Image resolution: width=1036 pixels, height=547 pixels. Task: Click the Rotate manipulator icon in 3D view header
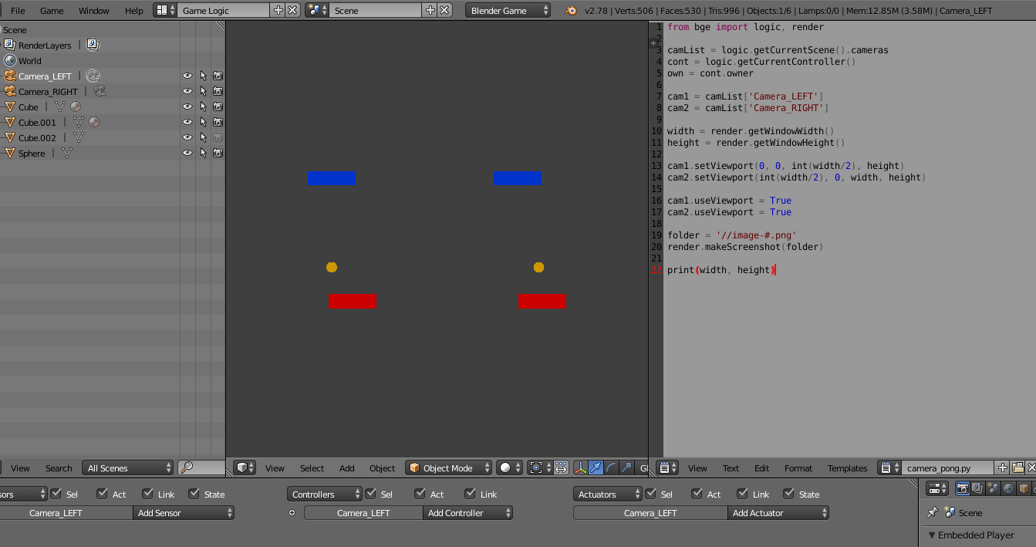click(x=612, y=468)
